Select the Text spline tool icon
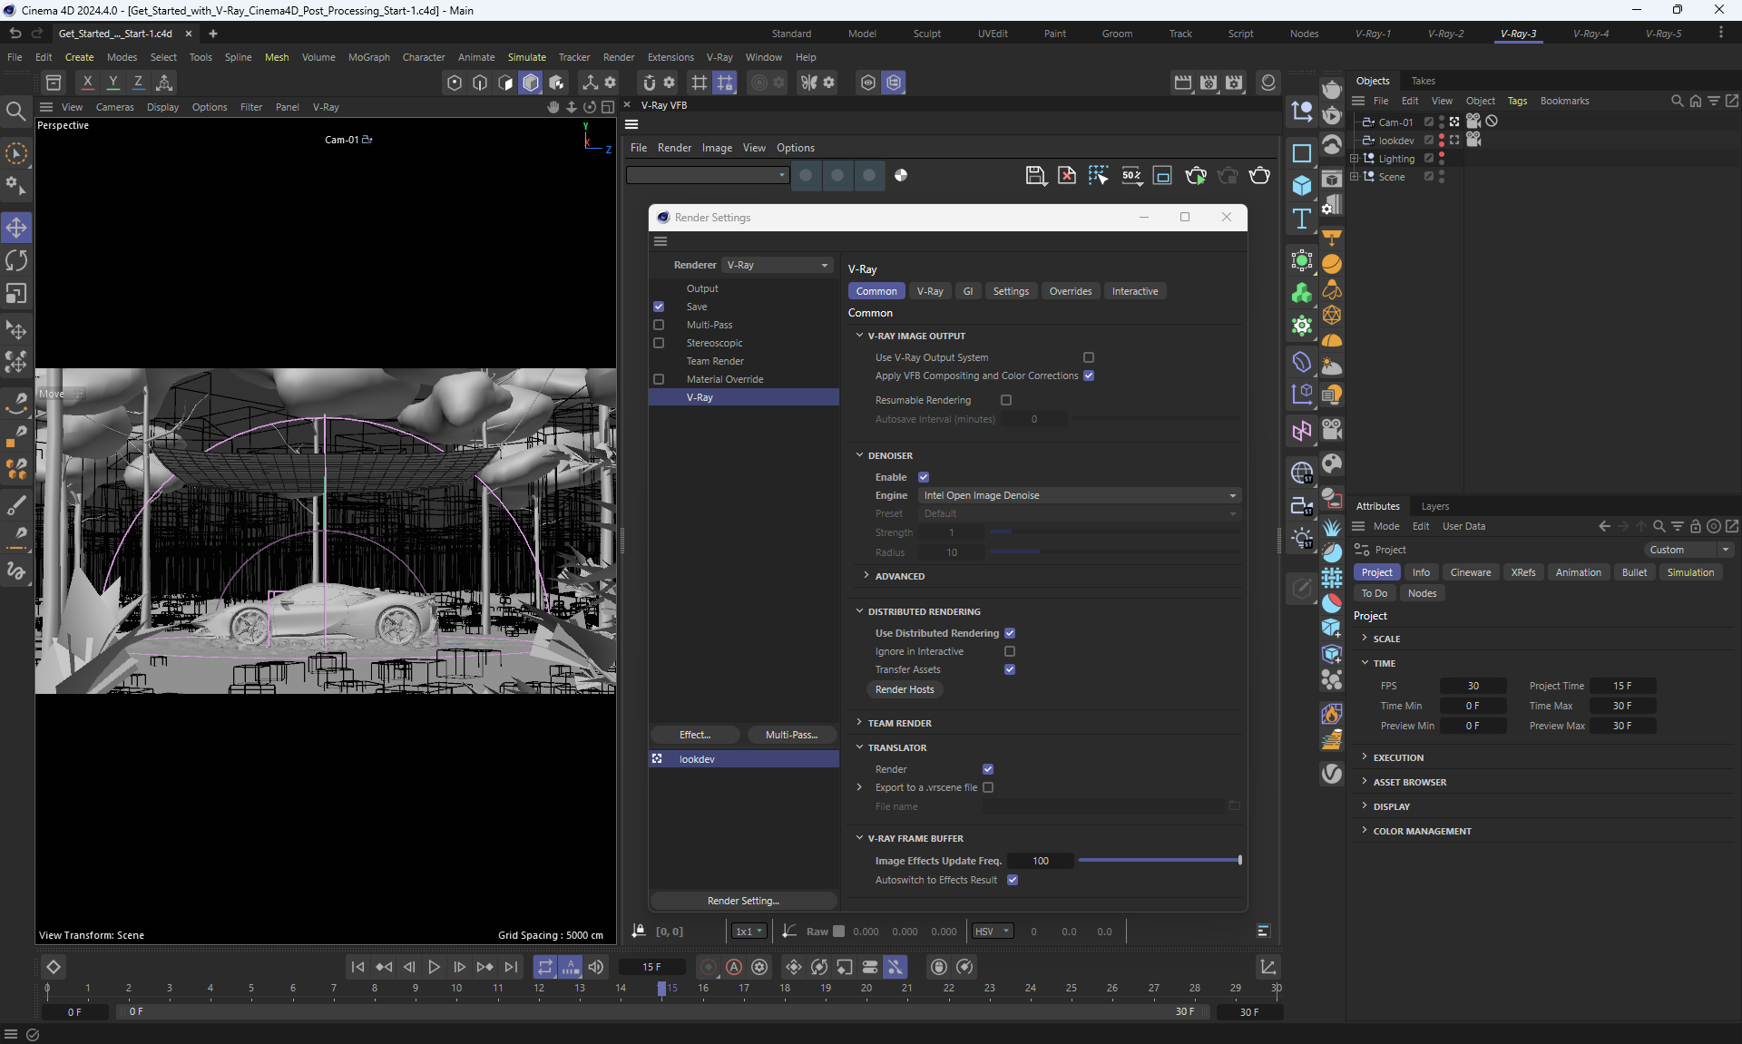Image resolution: width=1742 pixels, height=1044 pixels. pos(1302,219)
